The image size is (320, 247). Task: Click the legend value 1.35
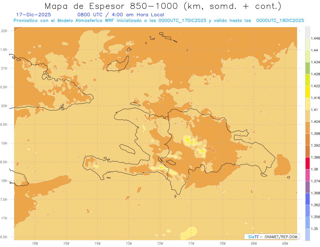click(x=314, y=229)
